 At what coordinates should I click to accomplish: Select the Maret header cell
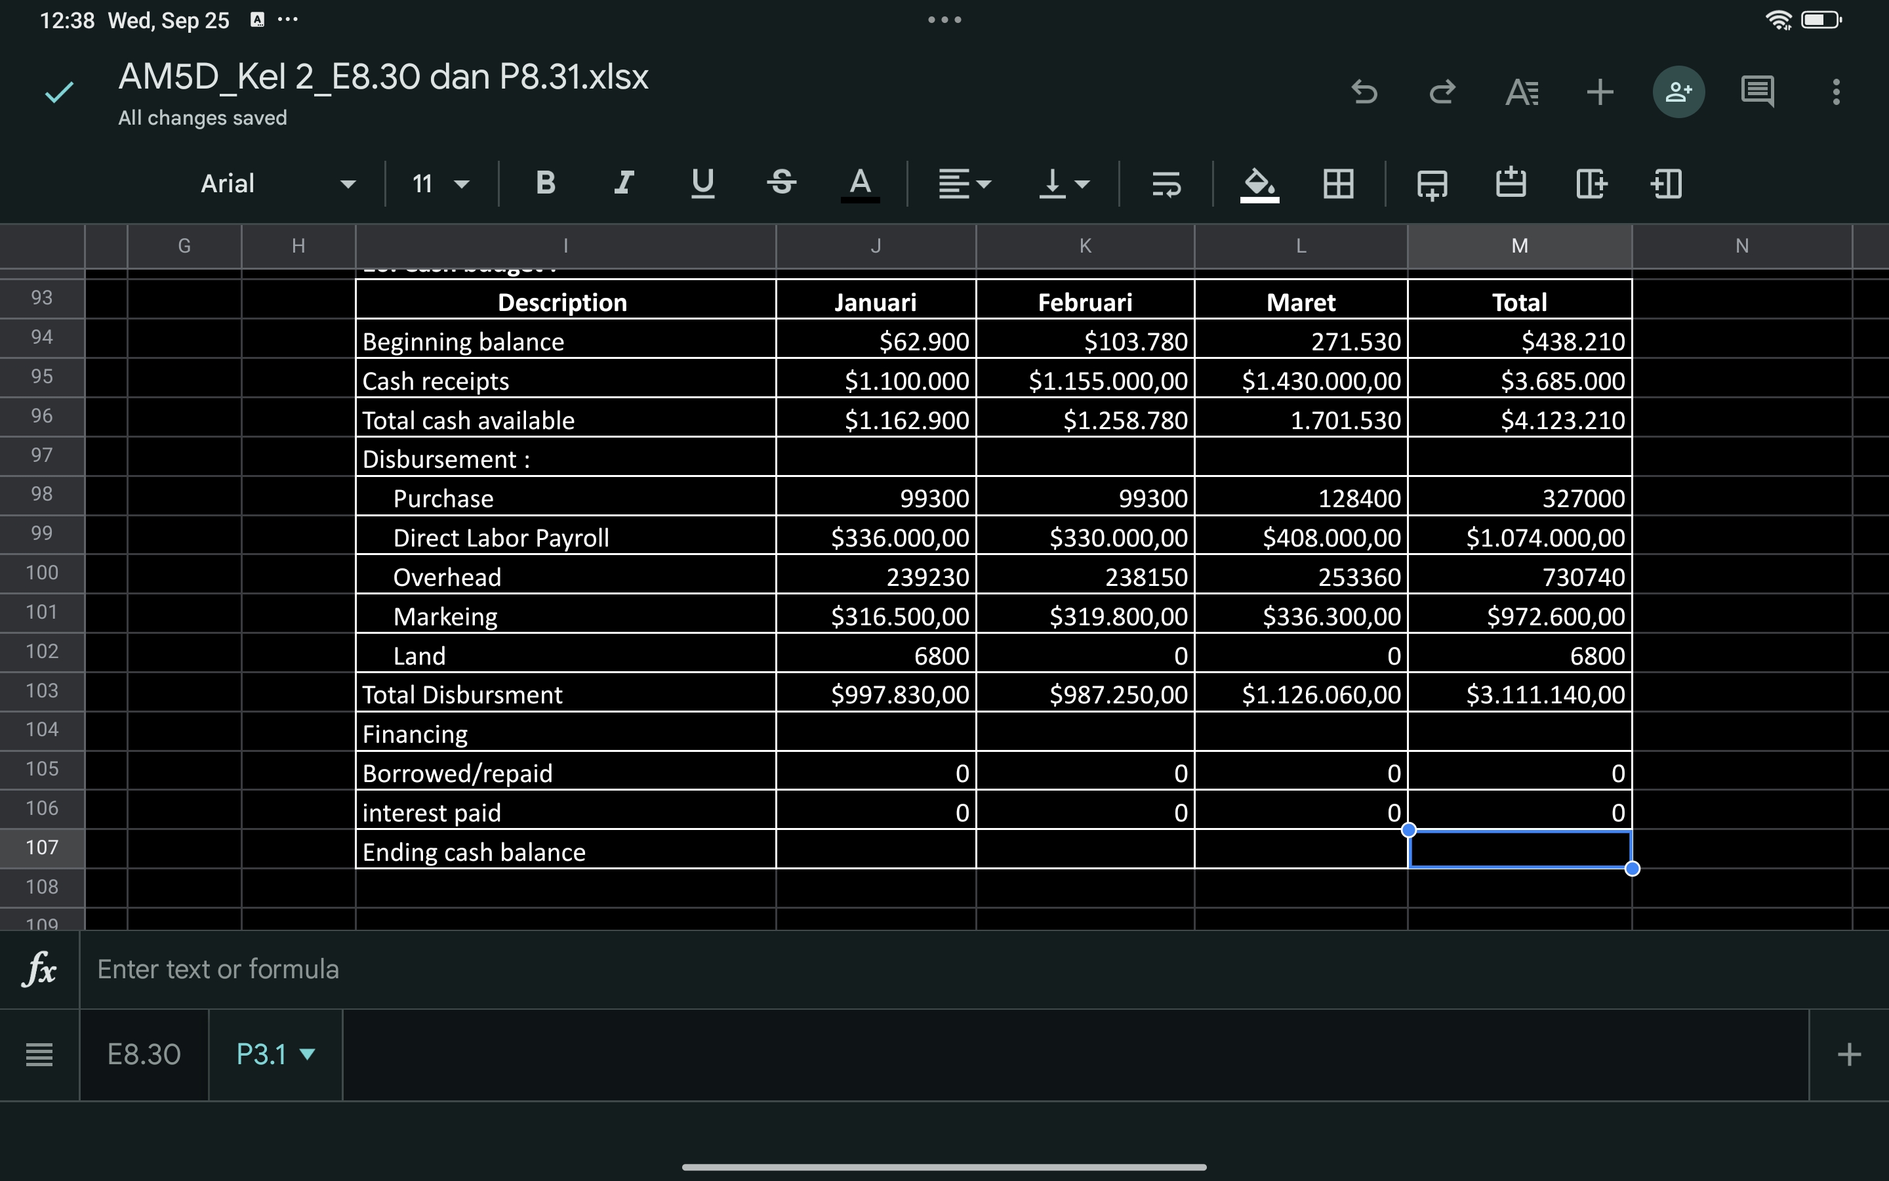1301,300
